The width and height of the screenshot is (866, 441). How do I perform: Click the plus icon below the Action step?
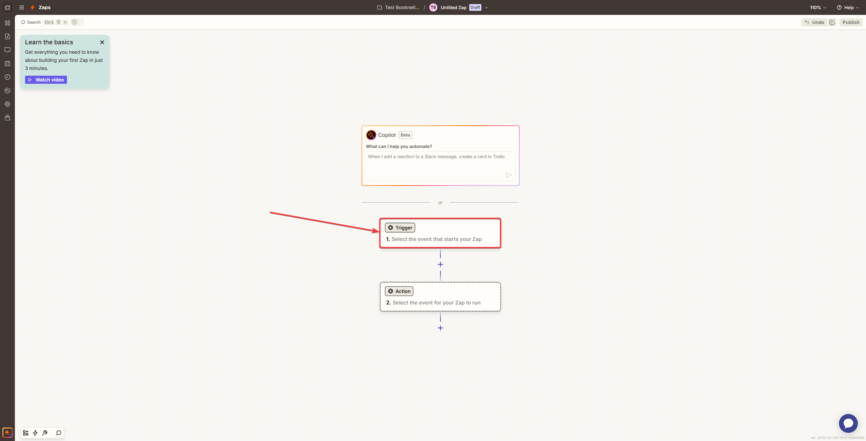tap(440, 328)
